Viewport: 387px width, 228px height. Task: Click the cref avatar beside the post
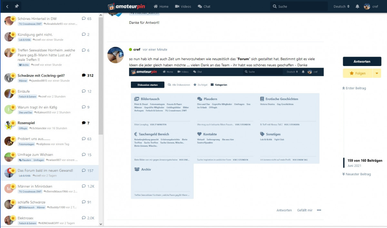(x=115, y=55)
